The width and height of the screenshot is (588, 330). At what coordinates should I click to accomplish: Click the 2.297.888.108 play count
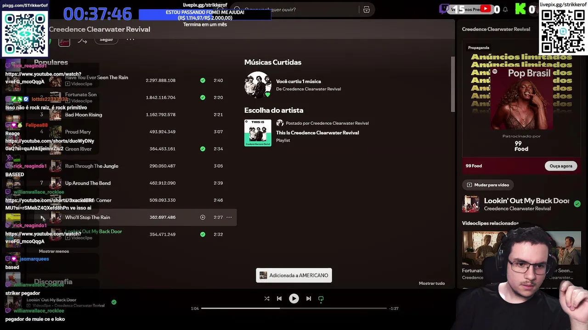(161, 80)
